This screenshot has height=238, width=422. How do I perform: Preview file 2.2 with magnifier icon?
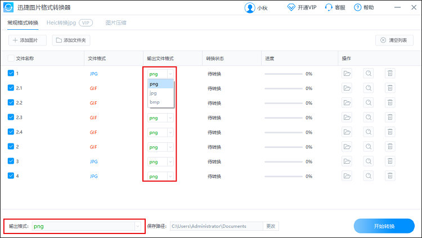point(369,102)
